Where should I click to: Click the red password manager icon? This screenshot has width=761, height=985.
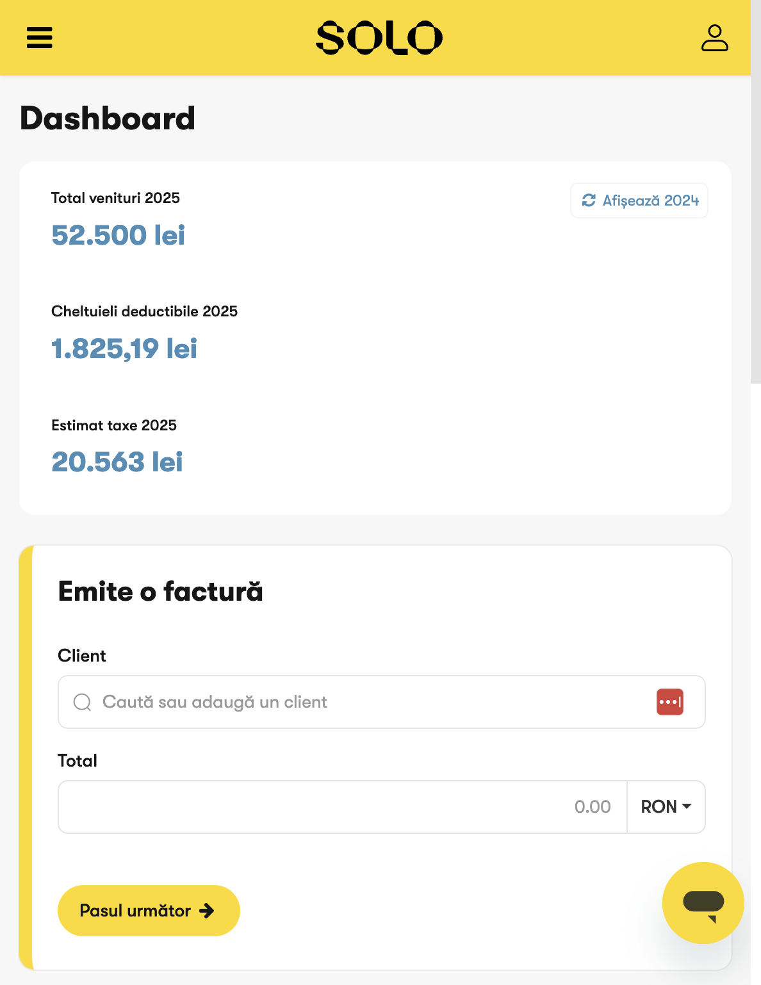coord(670,702)
